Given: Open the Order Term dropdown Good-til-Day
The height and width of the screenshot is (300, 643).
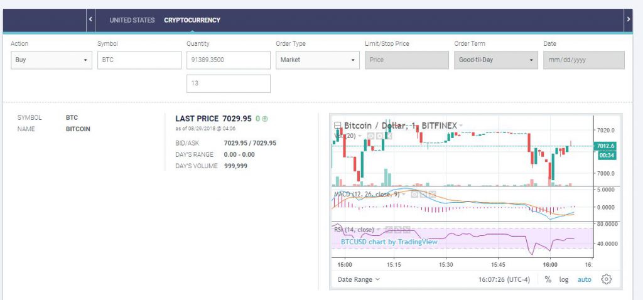Looking at the screenshot, I should point(496,60).
